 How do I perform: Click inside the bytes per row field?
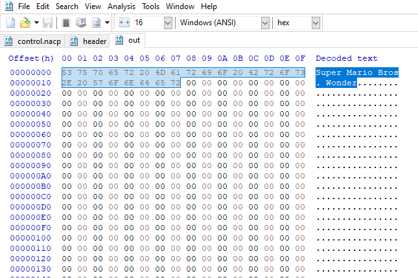click(148, 23)
